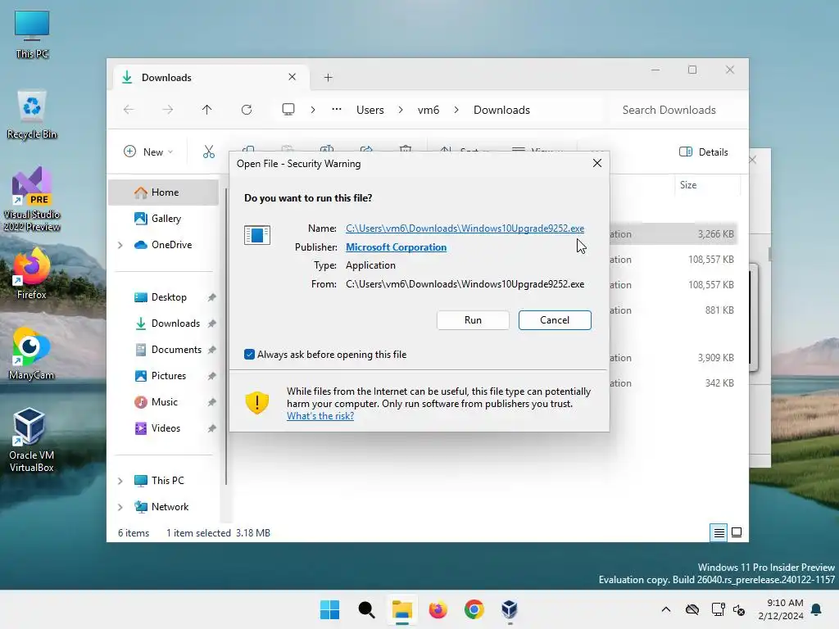Click the PC monitor icon in address bar
839x629 pixels.
click(288, 110)
